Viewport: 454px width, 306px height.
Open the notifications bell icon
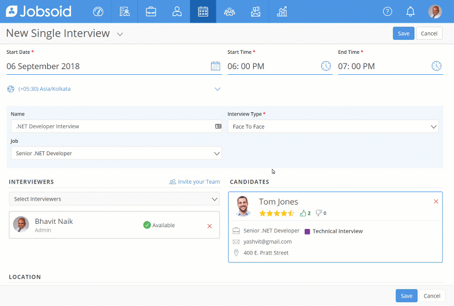click(410, 11)
